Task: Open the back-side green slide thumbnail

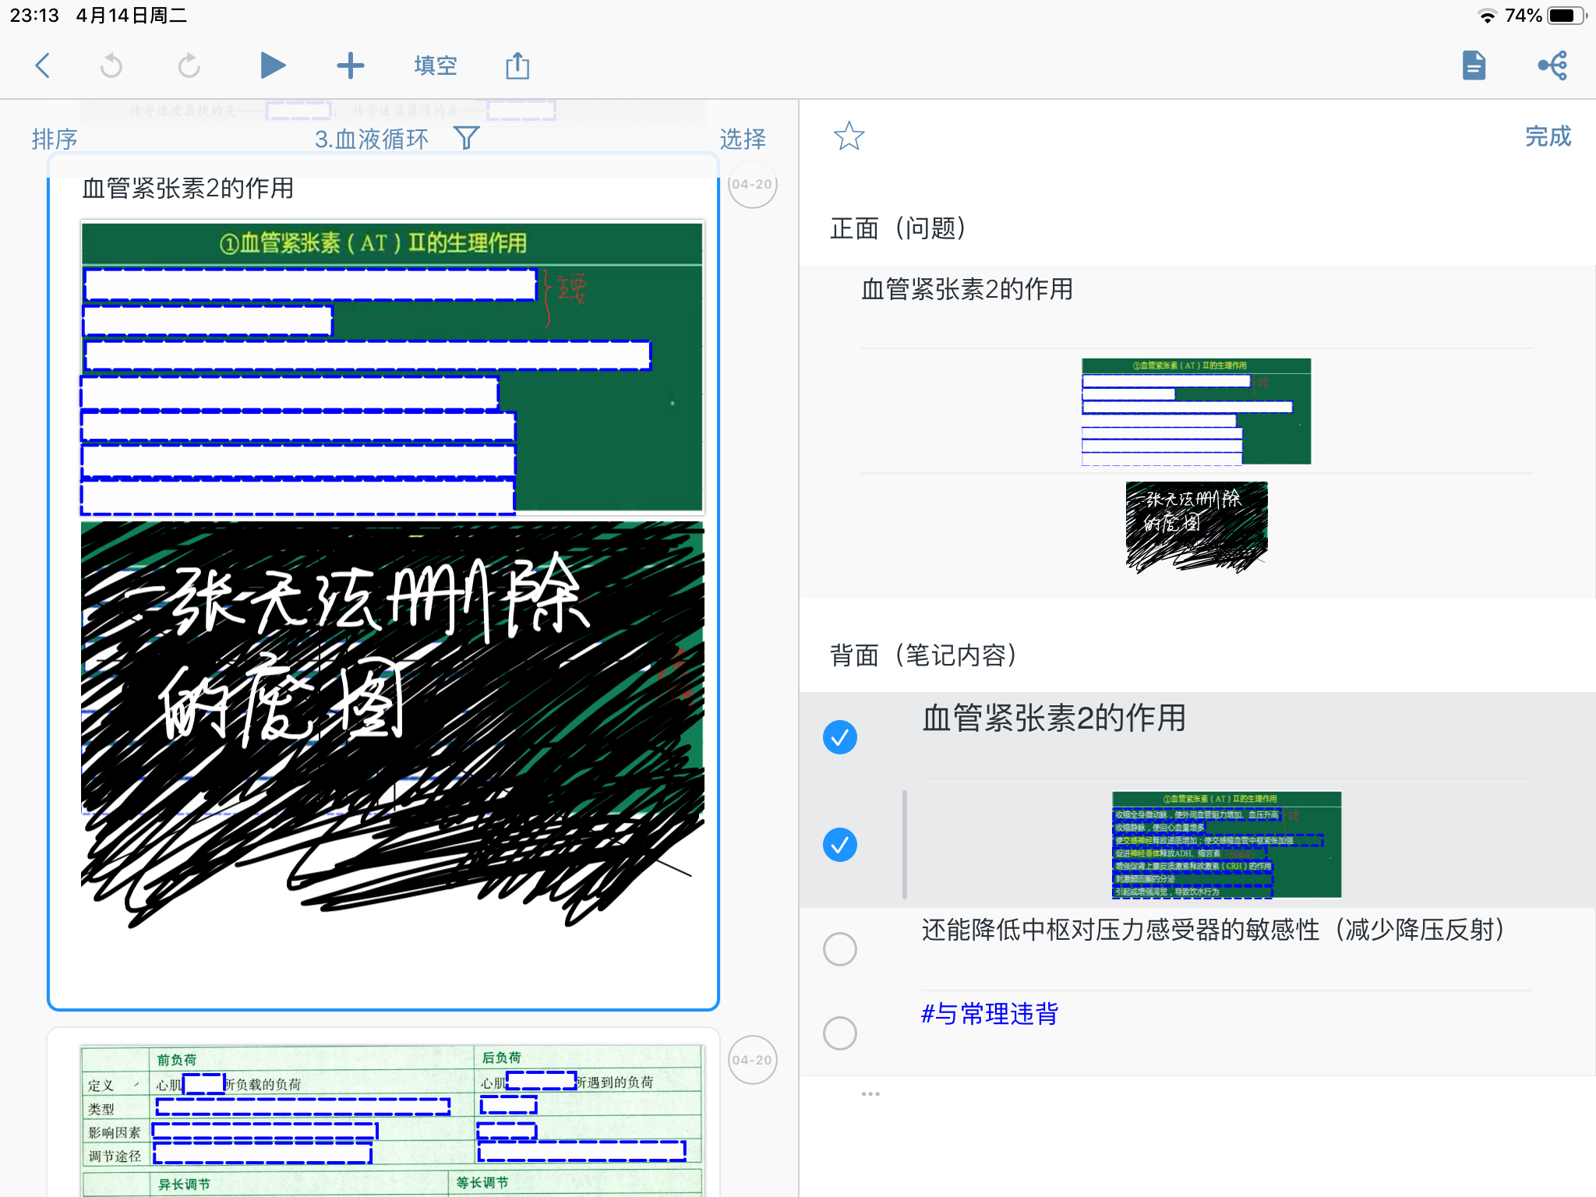Action: click(x=1227, y=845)
